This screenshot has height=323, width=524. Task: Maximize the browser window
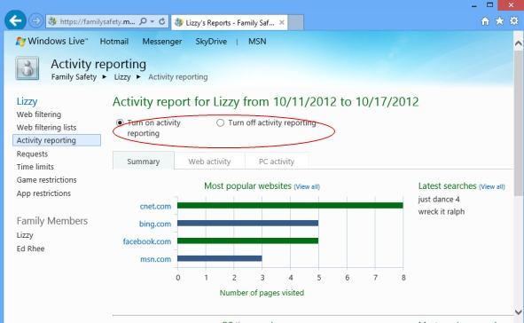[x=489, y=4]
